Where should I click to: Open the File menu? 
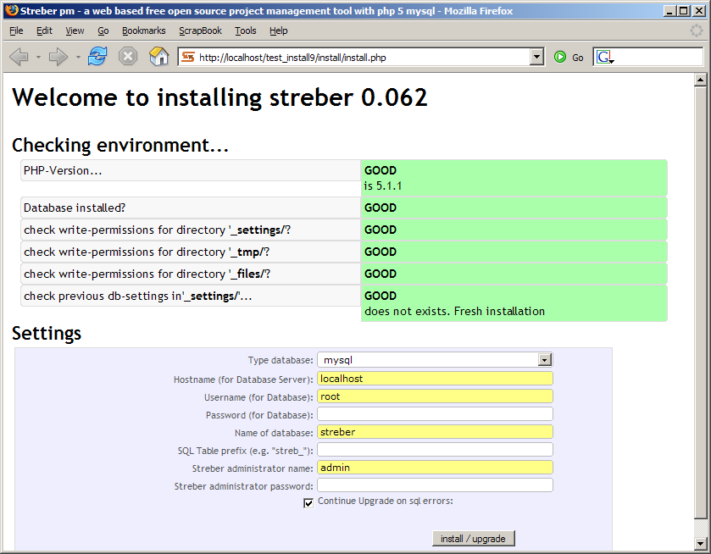click(16, 30)
